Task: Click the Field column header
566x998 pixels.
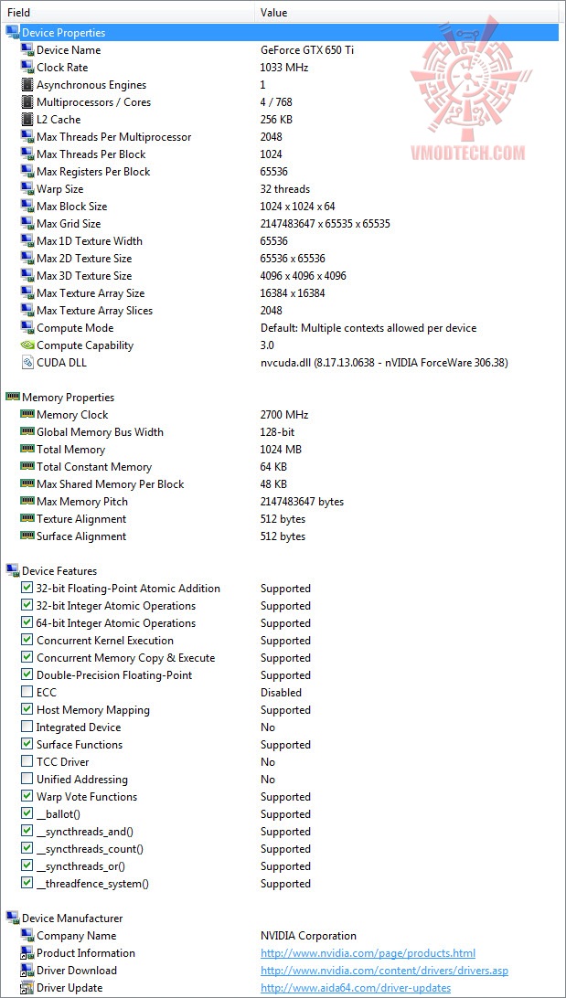Action: (129, 12)
